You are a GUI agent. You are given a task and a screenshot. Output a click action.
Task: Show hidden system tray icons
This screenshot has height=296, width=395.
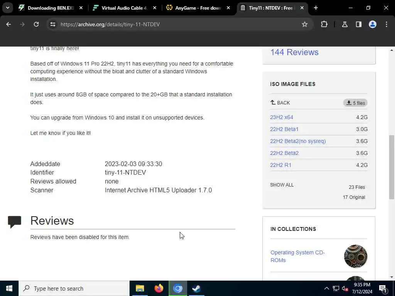point(326,288)
